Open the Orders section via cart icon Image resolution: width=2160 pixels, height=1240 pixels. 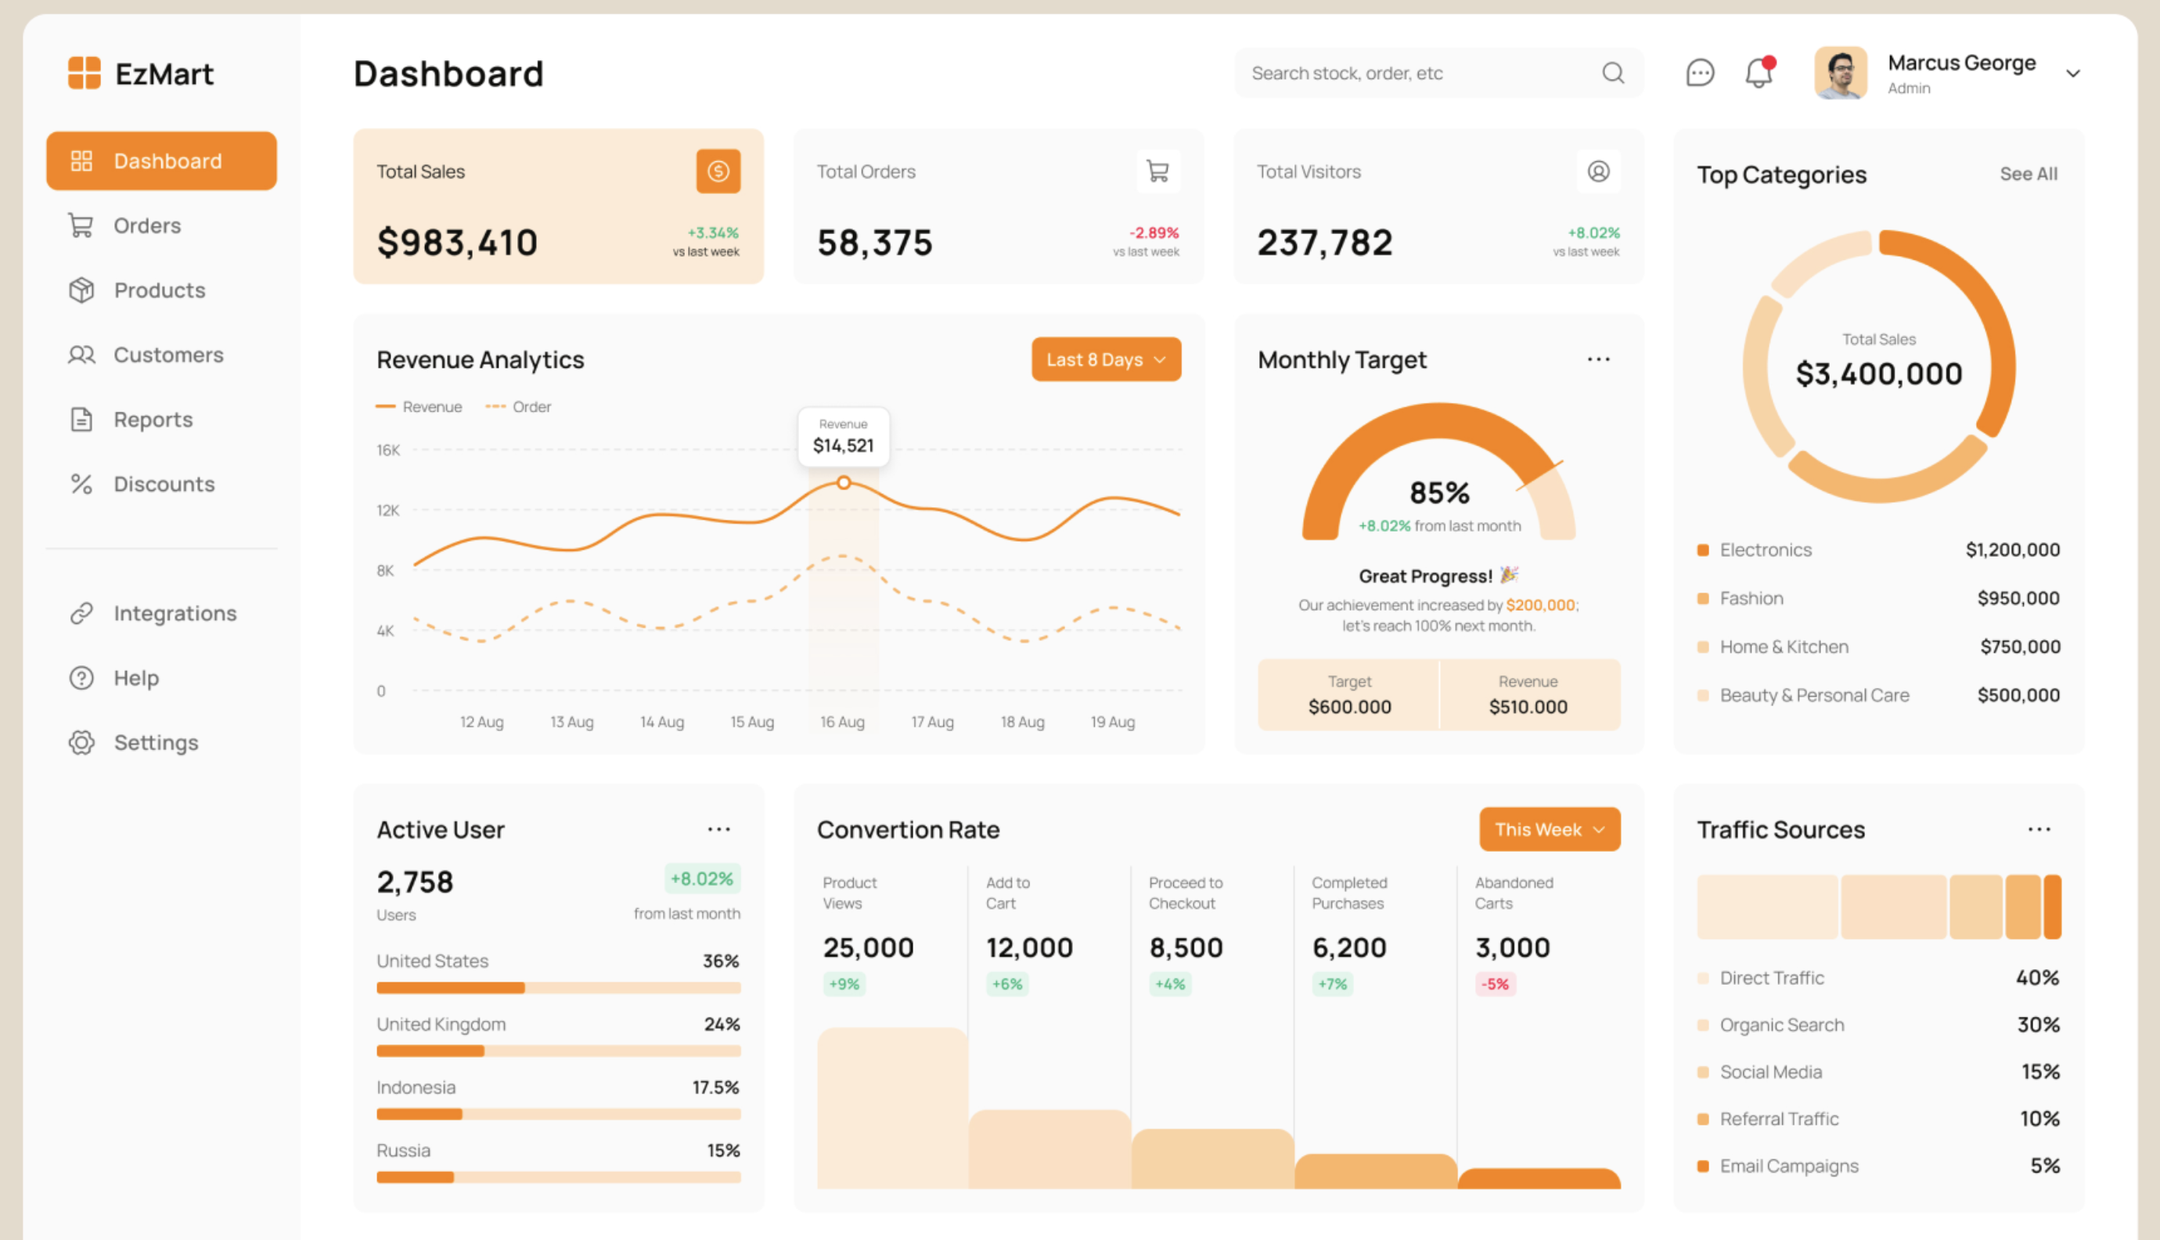[x=81, y=225]
